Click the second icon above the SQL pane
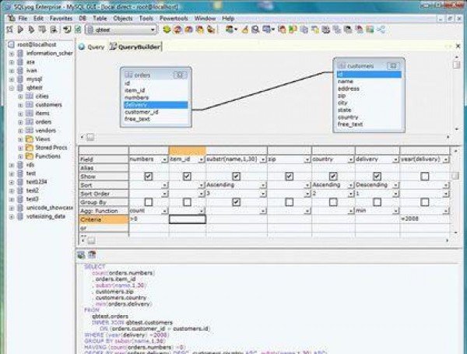Screen dimensions: 467x354 coord(90,254)
